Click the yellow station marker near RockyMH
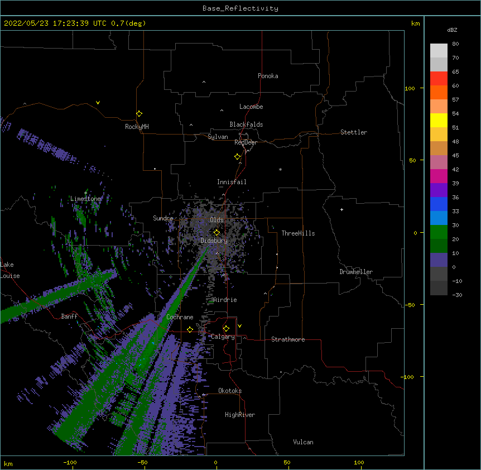481x470 pixels. pyautogui.click(x=139, y=113)
